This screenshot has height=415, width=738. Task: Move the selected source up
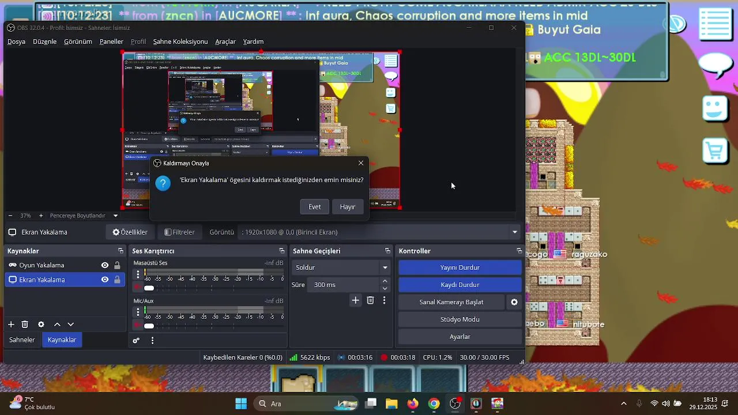point(57,325)
